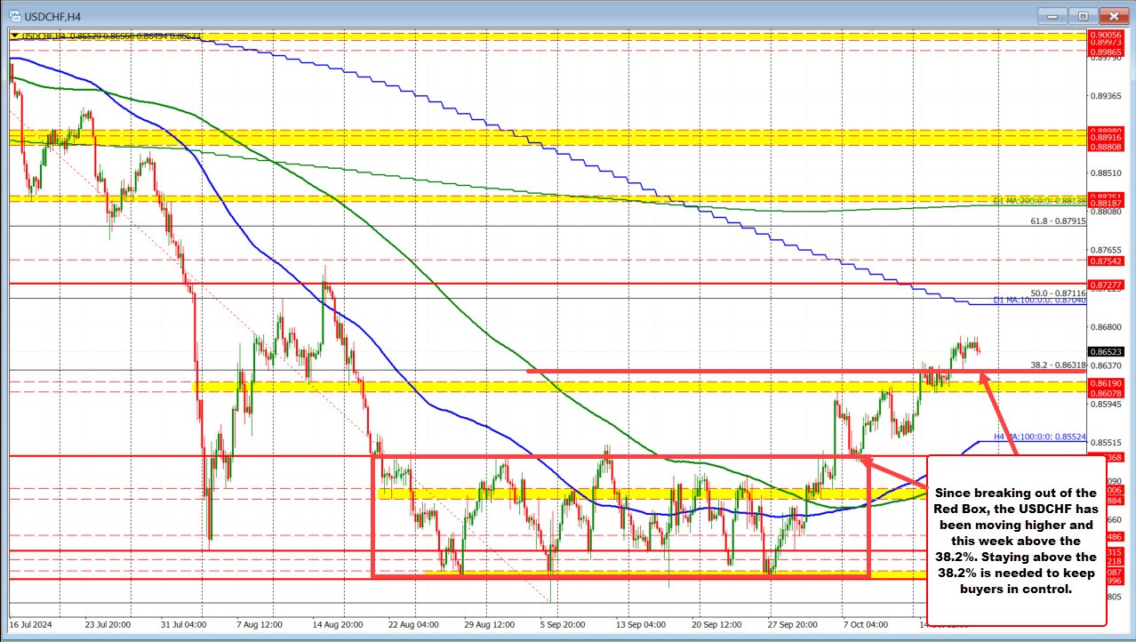
Task: Select the 61.8 - 0.87915 Fibonacci label
Action: (x=1058, y=221)
